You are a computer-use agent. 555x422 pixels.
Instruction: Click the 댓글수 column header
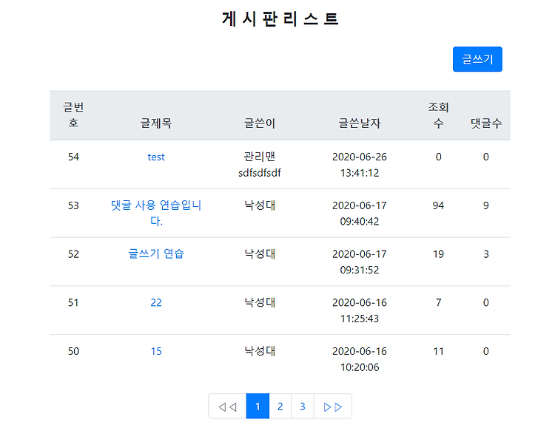(486, 123)
